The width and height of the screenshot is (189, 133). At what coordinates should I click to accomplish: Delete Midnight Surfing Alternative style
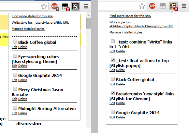coord(23,113)
